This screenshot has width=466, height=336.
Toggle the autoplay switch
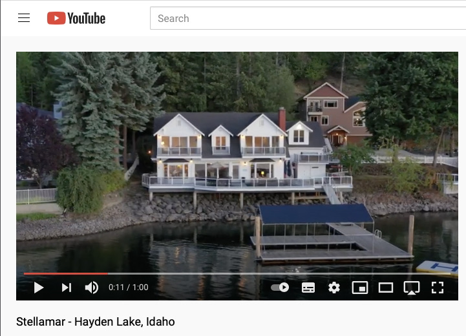coord(280,288)
